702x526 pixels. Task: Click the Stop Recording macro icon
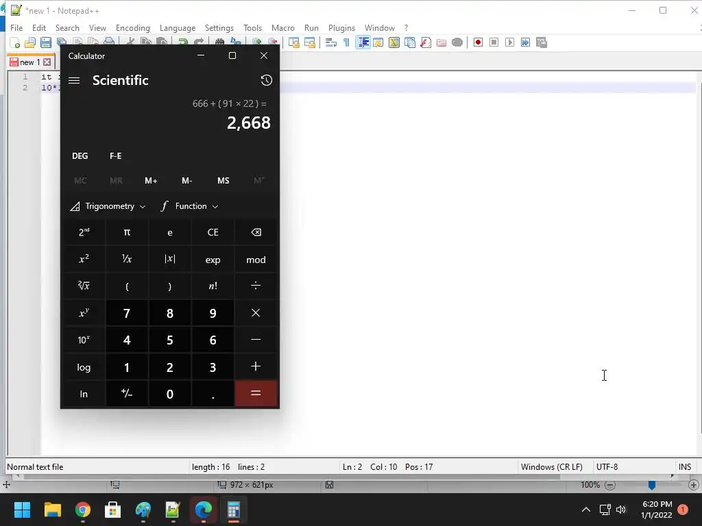click(494, 42)
